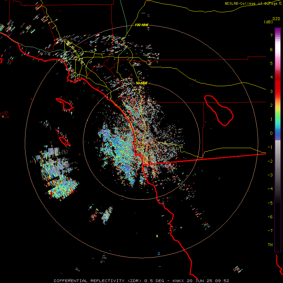This screenshot has height=283, width=283.
Task: Click the black radar site dot at the rings' center
Action: coord(147,138)
